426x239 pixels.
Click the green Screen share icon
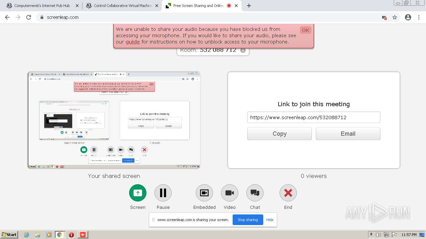[138, 193]
